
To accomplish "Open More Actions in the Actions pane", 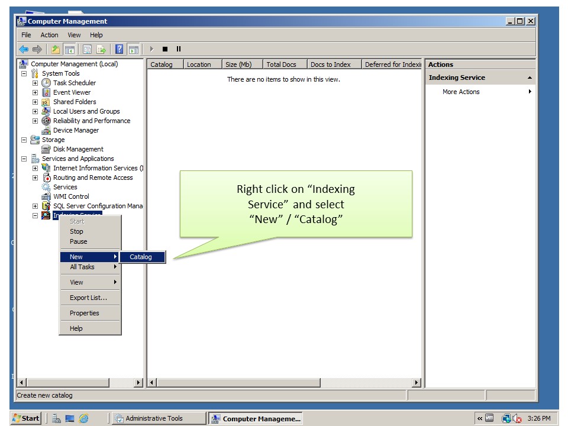I will [x=480, y=92].
